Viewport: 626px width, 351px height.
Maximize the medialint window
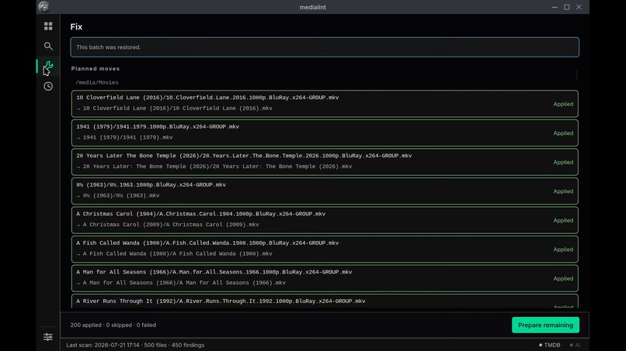point(566,7)
